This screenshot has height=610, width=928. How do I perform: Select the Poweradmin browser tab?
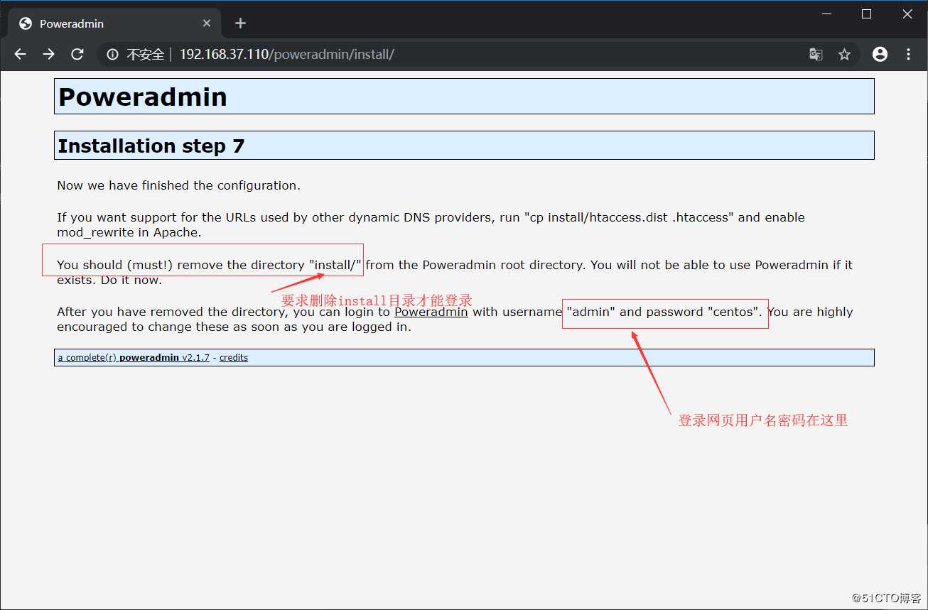(114, 23)
